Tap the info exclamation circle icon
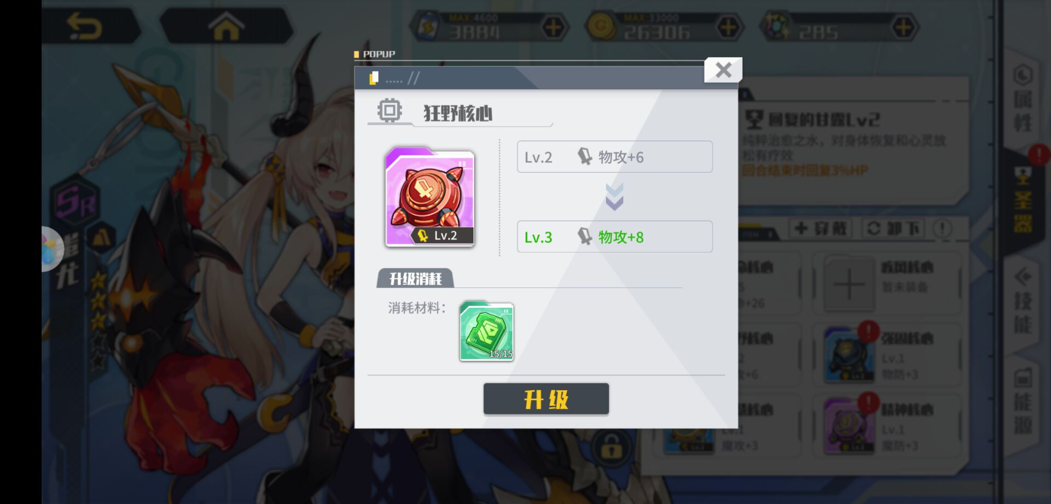Viewport: 1051px width, 504px height. pyautogui.click(x=943, y=228)
